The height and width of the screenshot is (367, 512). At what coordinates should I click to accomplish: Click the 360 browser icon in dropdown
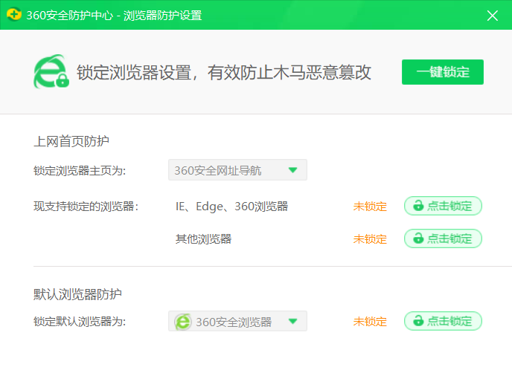[182, 322]
